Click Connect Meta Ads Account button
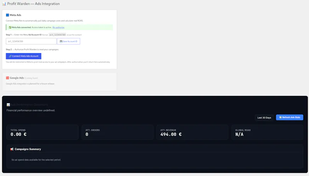 [x=24, y=56]
